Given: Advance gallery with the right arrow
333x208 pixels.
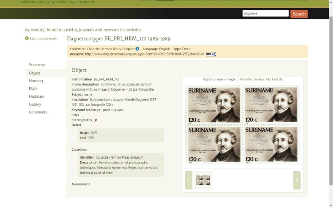Looking at the screenshot, I should pyautogui.click(x=297, y=180).
